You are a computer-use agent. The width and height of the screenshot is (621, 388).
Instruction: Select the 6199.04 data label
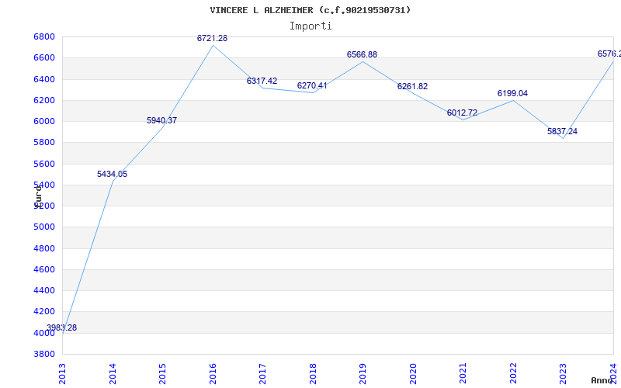512,93
